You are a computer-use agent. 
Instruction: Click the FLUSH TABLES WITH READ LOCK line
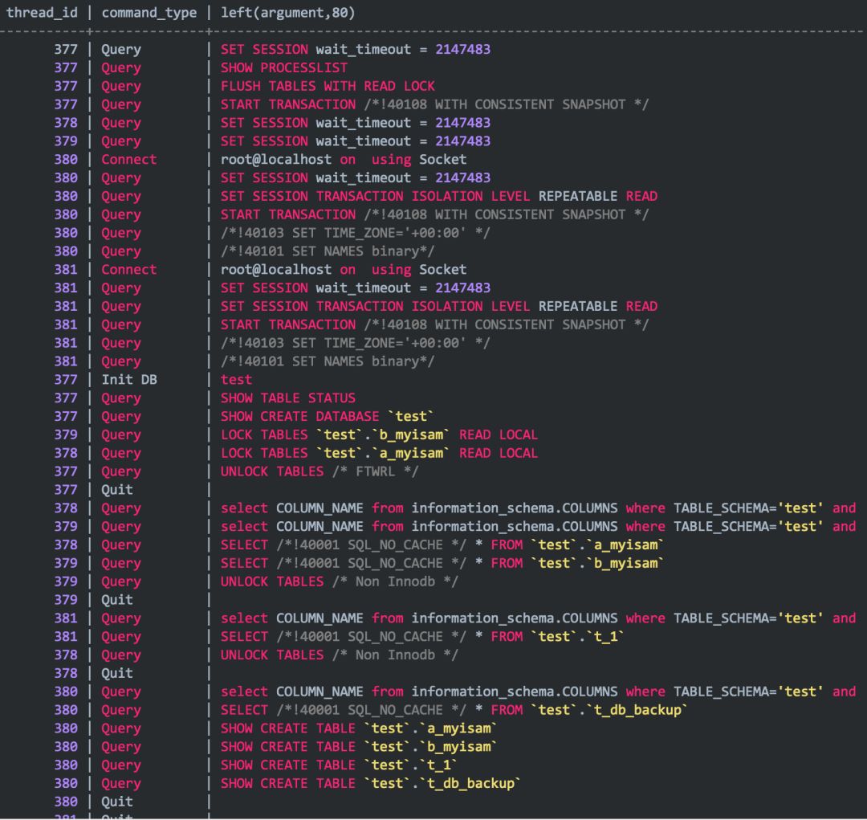tap(328, 86)
